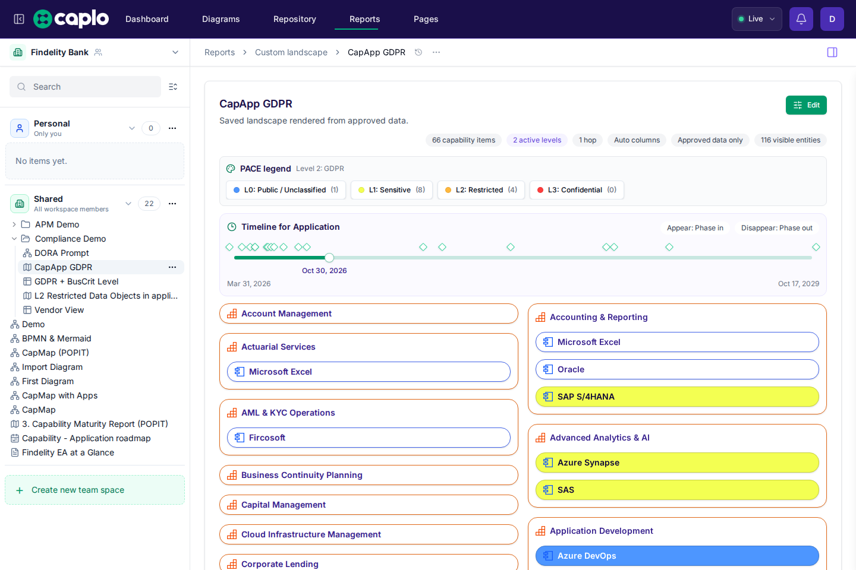Open GDPR + BusCrit Level item

click(x=77, y=281)
